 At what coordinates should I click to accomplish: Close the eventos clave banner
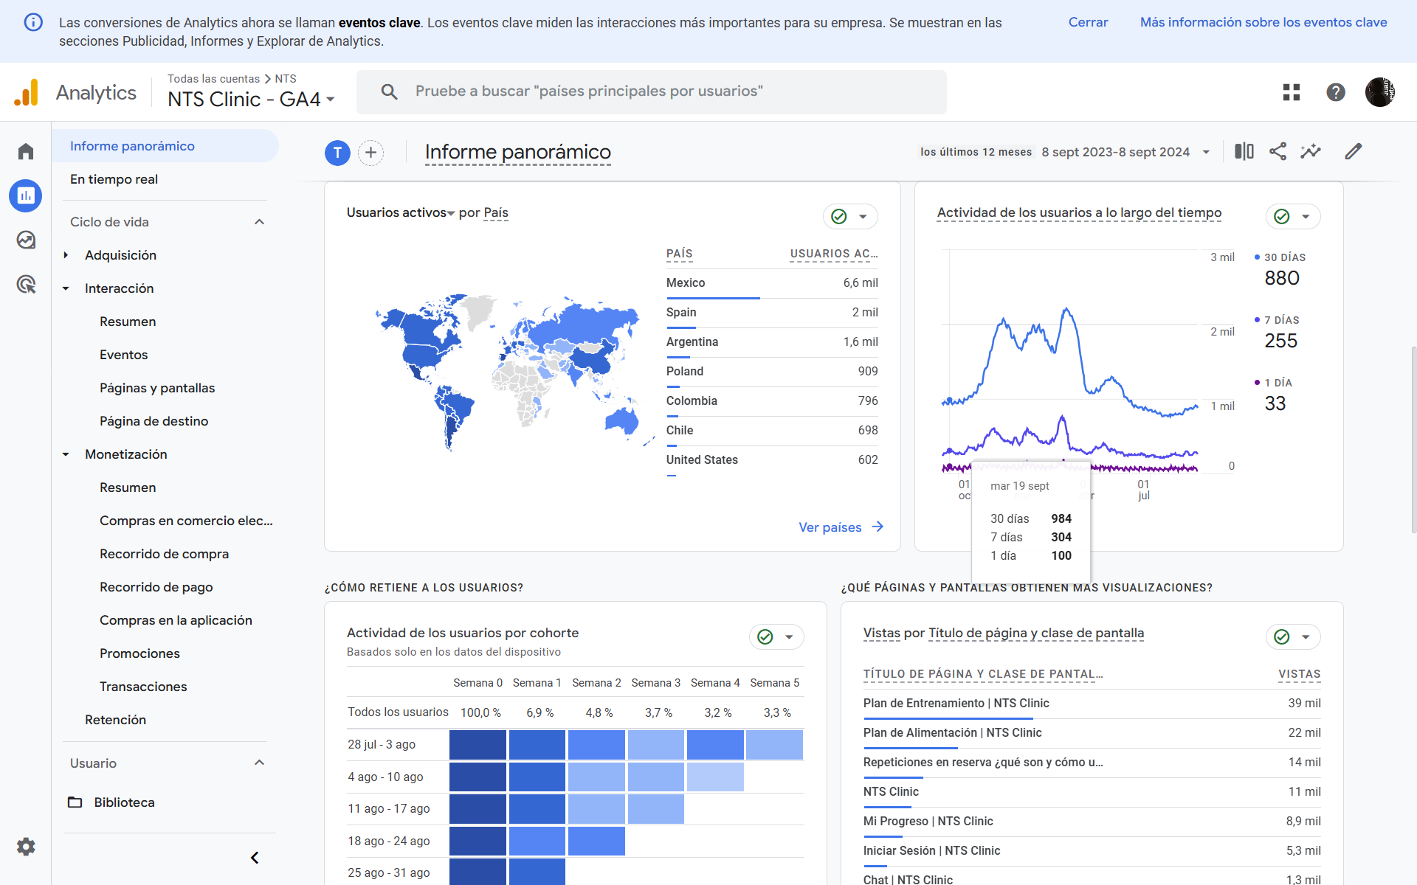point(1088,22)
